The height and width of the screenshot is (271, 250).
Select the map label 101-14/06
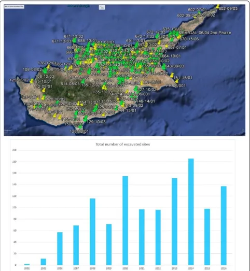coord(79,77)
